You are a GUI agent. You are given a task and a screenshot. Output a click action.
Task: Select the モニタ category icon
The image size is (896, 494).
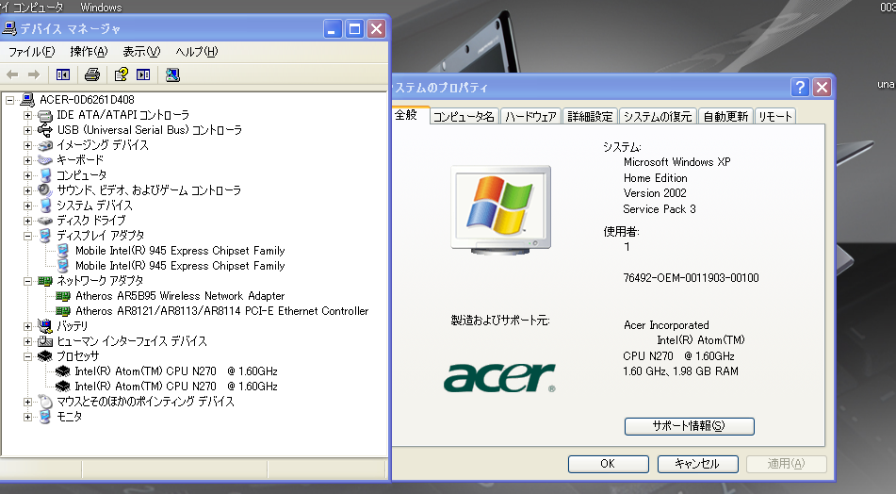coord(45,417)
